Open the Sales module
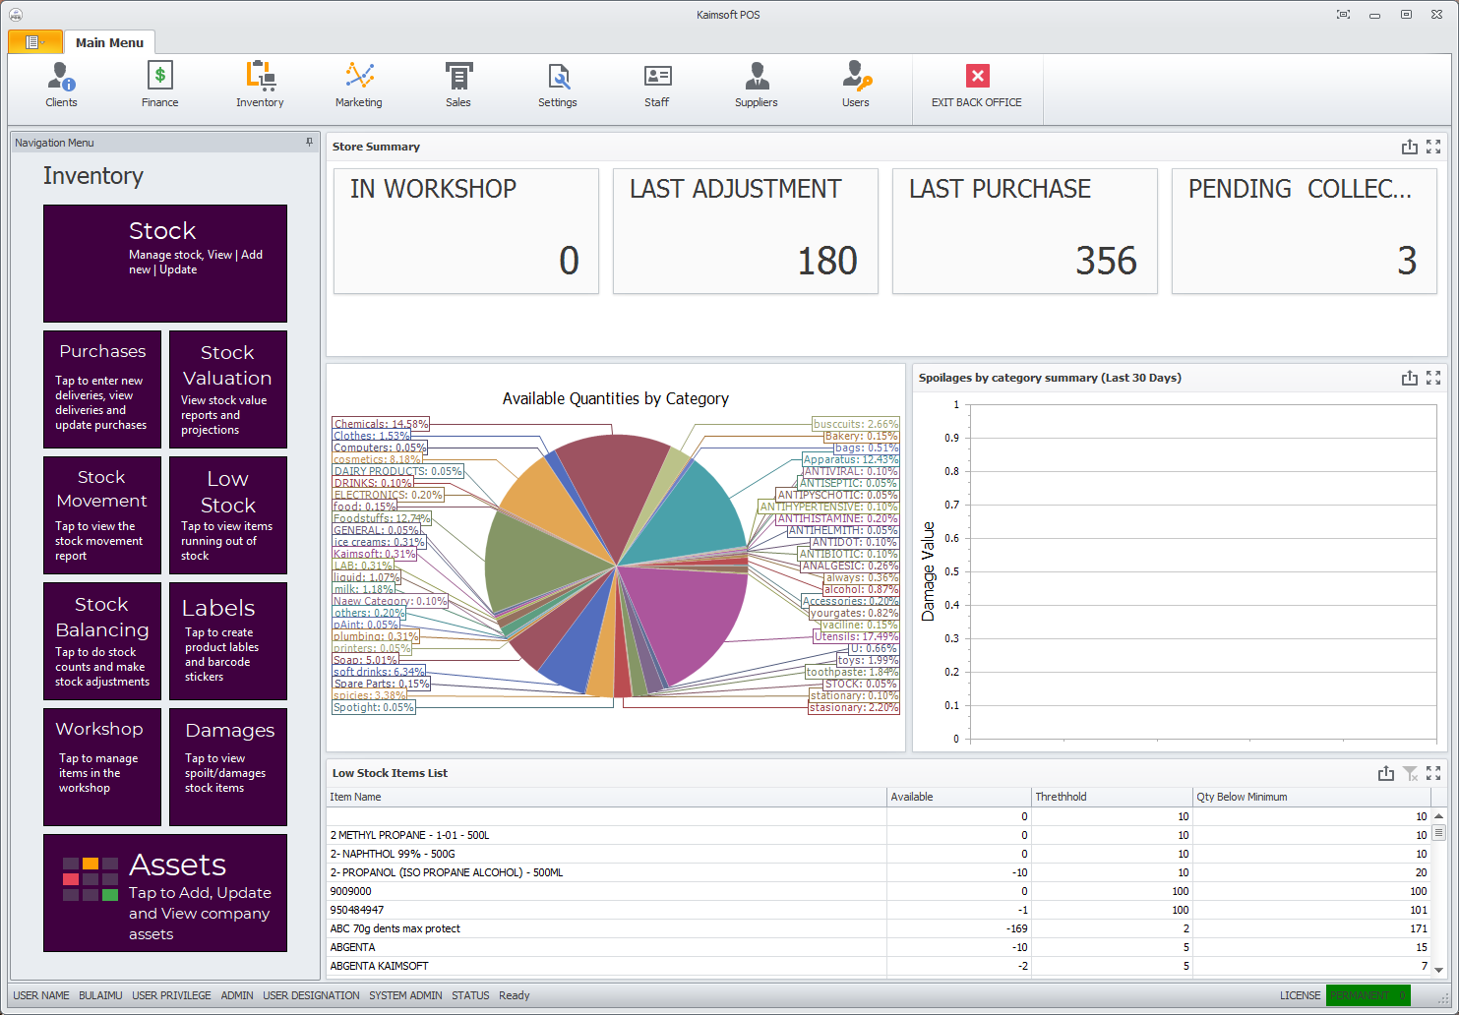This screenshot has width=1459, height=1015. [x=458, y=85]
